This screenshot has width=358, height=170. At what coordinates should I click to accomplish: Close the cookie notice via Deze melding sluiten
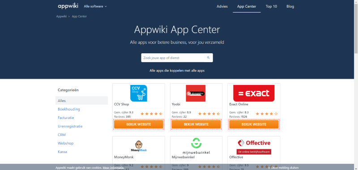(x=283, y=168)
